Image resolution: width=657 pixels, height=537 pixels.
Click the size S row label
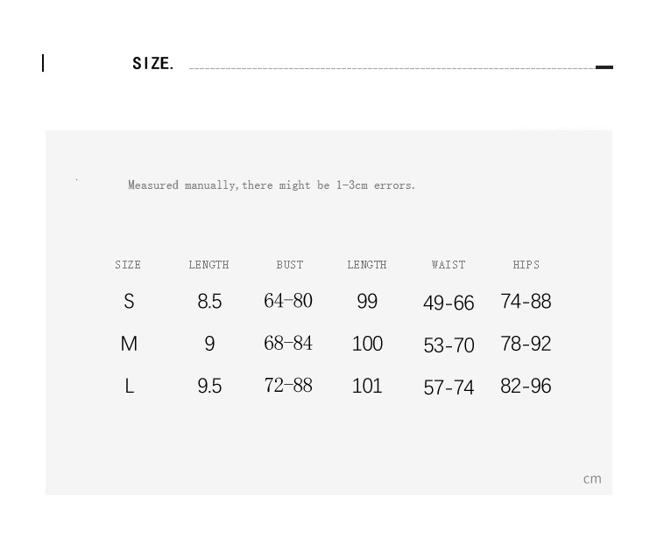point(129,302)
